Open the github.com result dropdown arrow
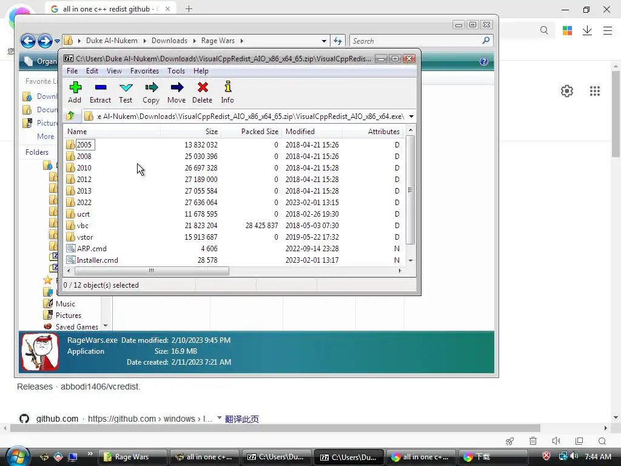The height and width of the screenshot is (466, 621). (220, 417)
